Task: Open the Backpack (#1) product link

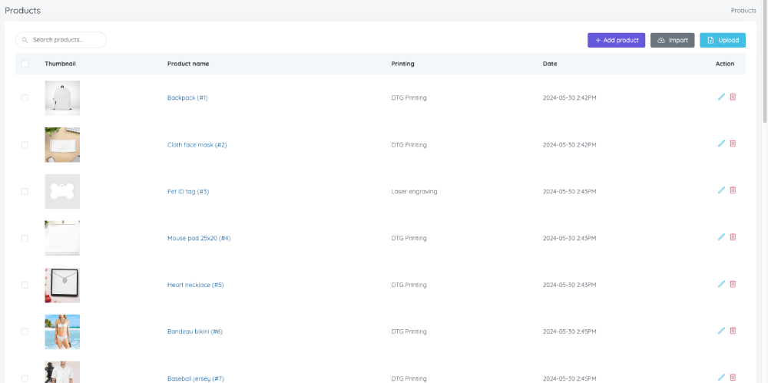Action: click(x=187, y=98)
